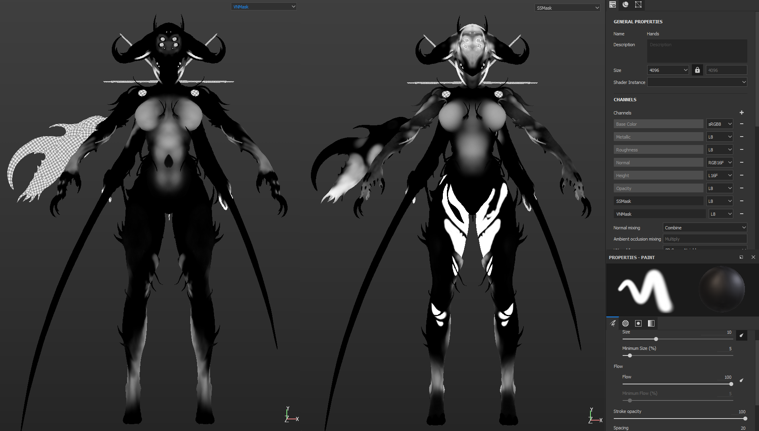Select the Brush tab in Paint properties
Viewport: 759px width, 431px height.
click(x=613, y=323)
